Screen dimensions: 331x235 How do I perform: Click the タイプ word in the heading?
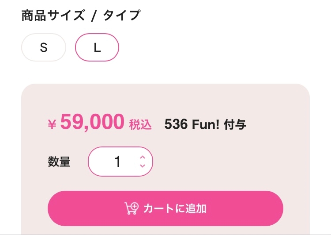122,15
